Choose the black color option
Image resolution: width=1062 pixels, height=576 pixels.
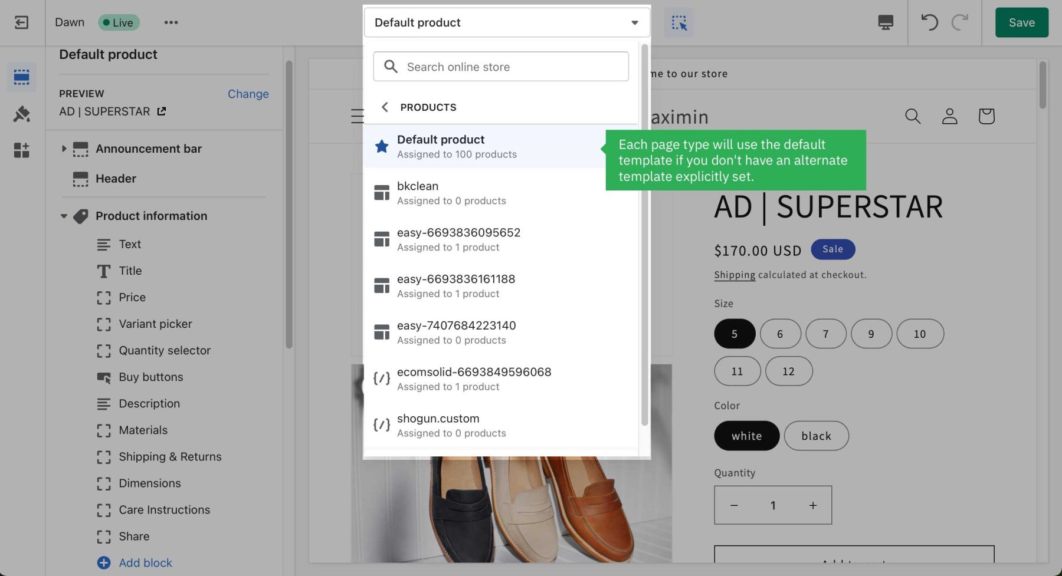816,436
